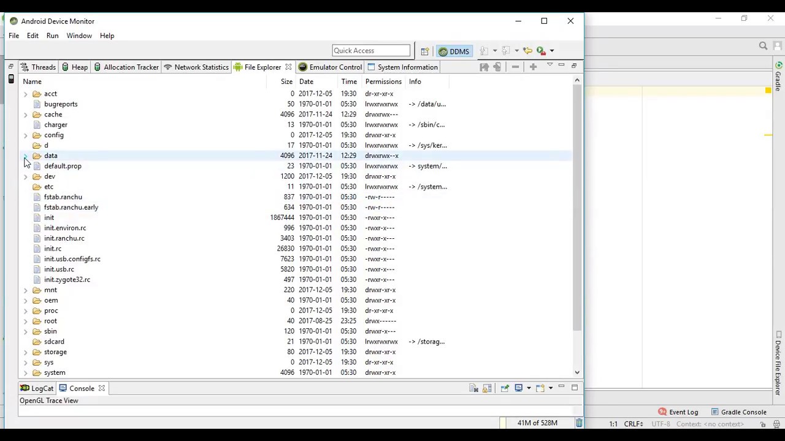Click the delete selection minus icon
Screen dimensions: 785x441
pos(515,67)
